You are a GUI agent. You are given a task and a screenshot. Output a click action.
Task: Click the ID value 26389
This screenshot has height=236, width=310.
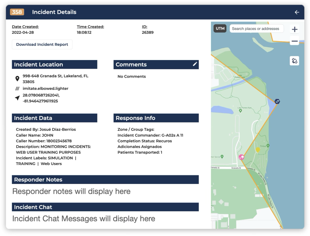pos(148,32)
